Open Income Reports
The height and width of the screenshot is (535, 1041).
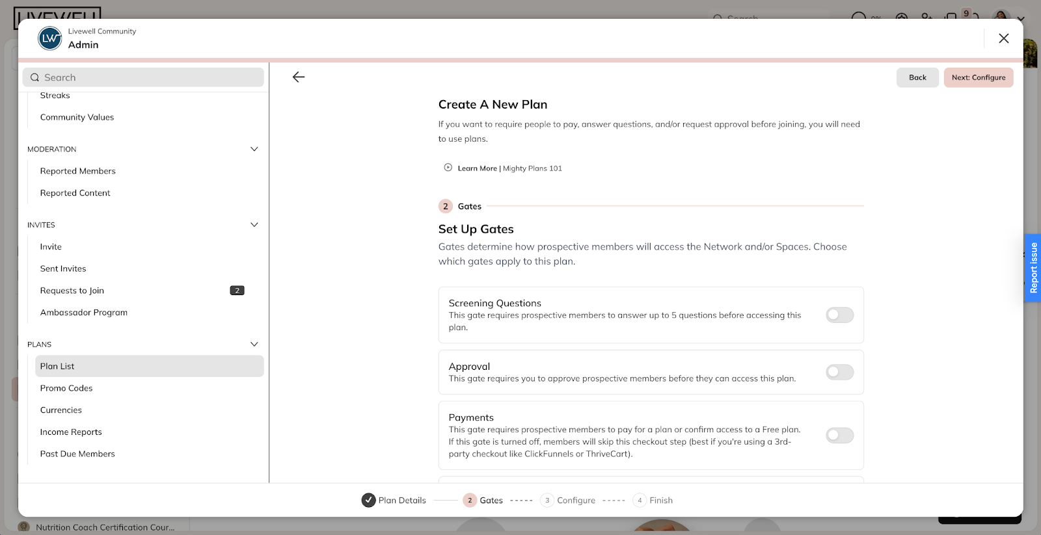[x=71, y=432]
